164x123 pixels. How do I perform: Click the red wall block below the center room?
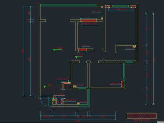tap(82, 50)
